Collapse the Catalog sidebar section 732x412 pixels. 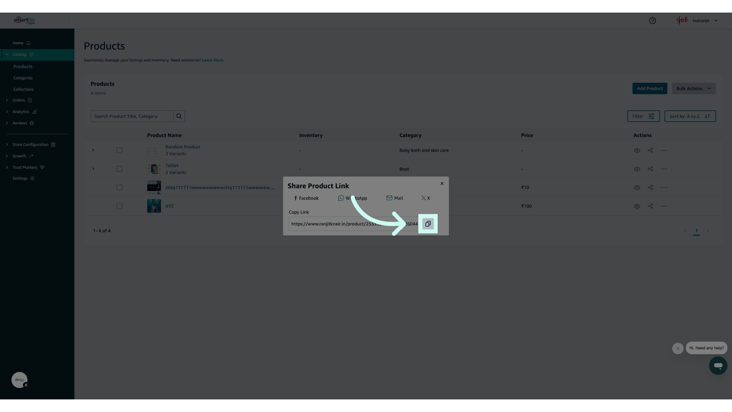[7, 55]
